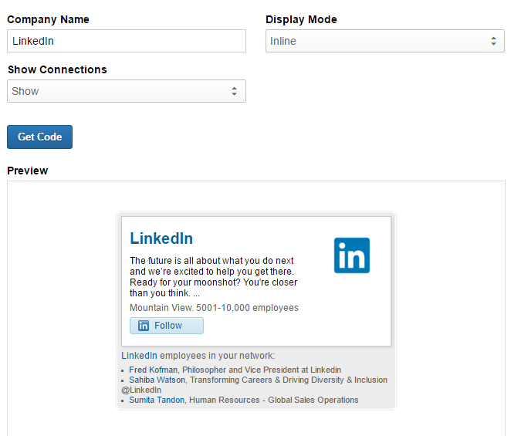Click the Get Code button
The width and height of the screenshot is (511, 436).
tap(40, 137)
